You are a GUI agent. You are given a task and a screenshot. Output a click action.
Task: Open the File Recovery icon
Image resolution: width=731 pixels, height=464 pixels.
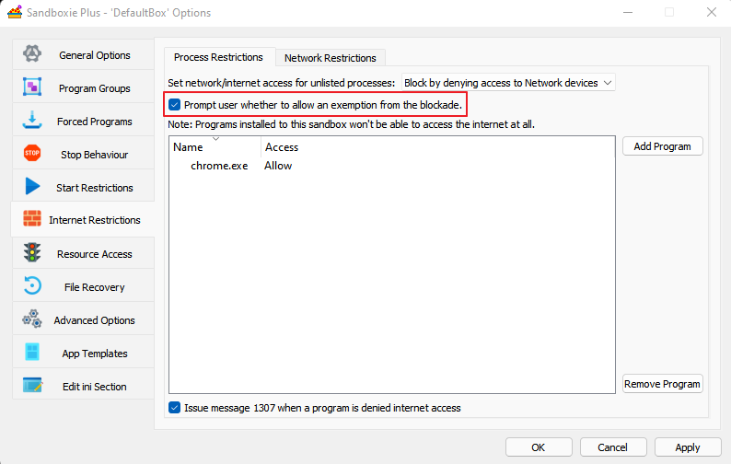tap(32, 286)
